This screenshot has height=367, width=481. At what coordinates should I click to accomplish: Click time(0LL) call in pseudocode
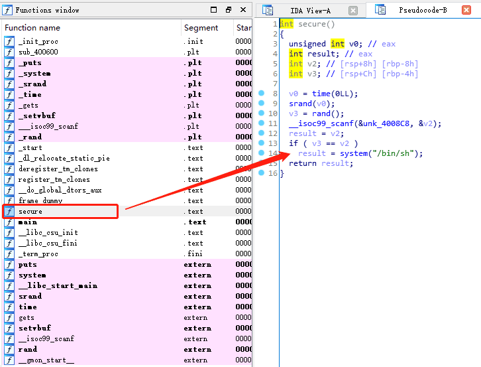pyautogui.click(x=333, y=94)
